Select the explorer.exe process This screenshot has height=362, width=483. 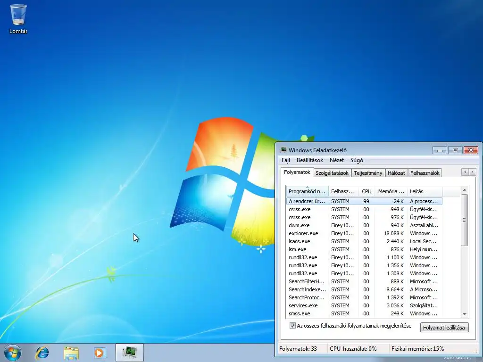click(364, 233)
